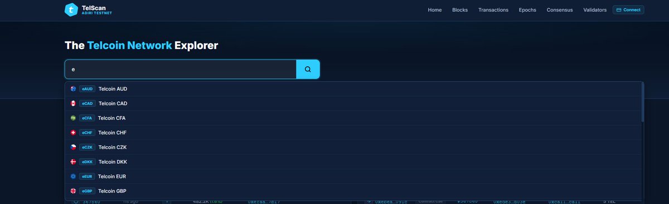Click the eCHF ticker badge
The height and width of the screenshot is (204, 669).
(x=87, y=132)
